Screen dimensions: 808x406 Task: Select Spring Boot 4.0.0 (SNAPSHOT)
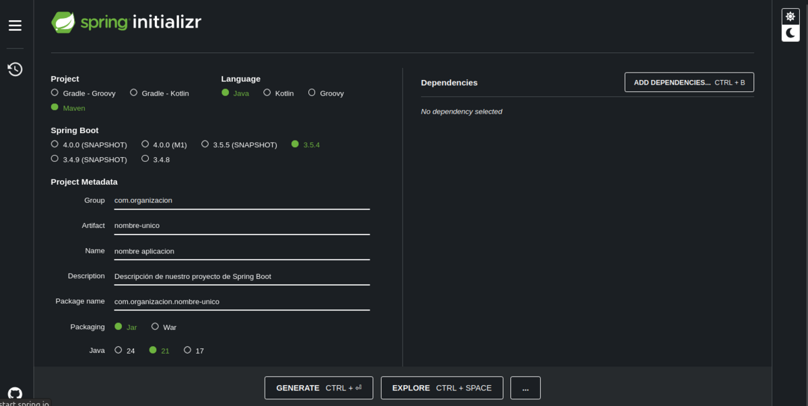click(x=89, y=145)
